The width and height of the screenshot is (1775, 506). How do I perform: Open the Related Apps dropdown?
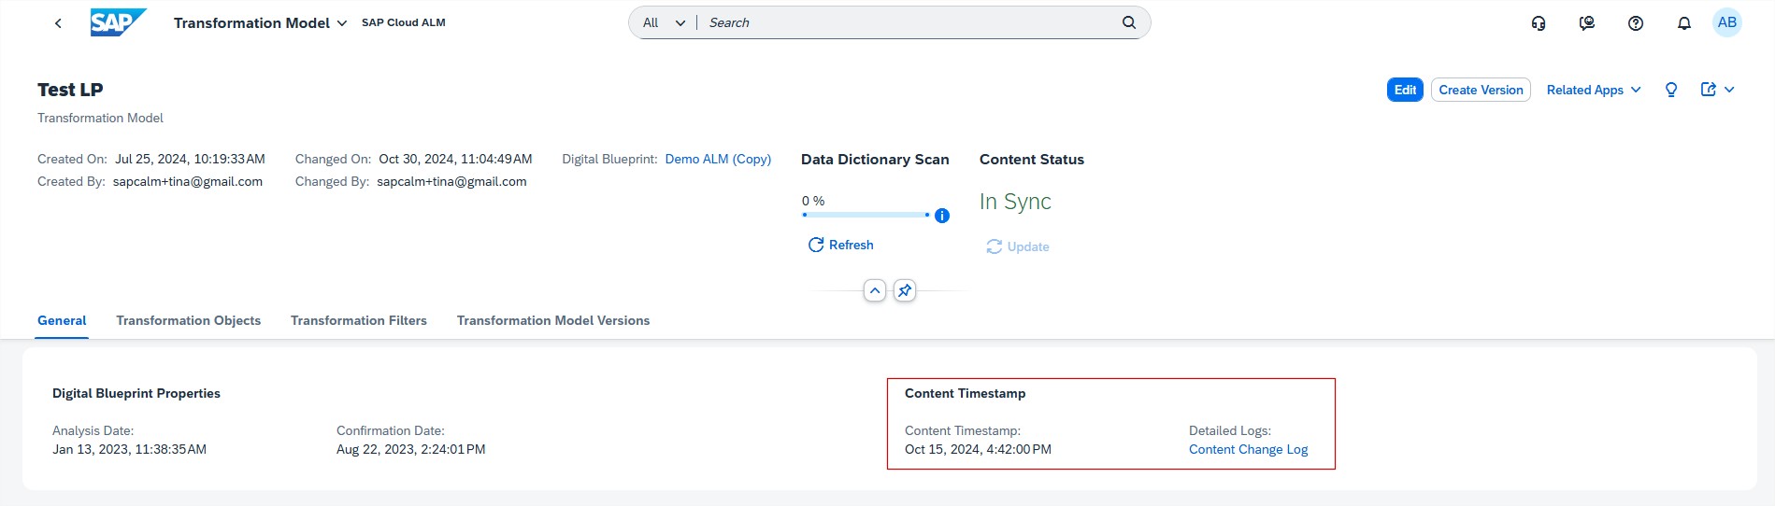coord(1594,90)
